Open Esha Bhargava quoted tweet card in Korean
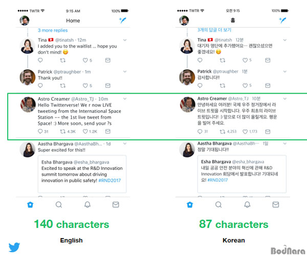307x256 pixels. coord(242,174)
